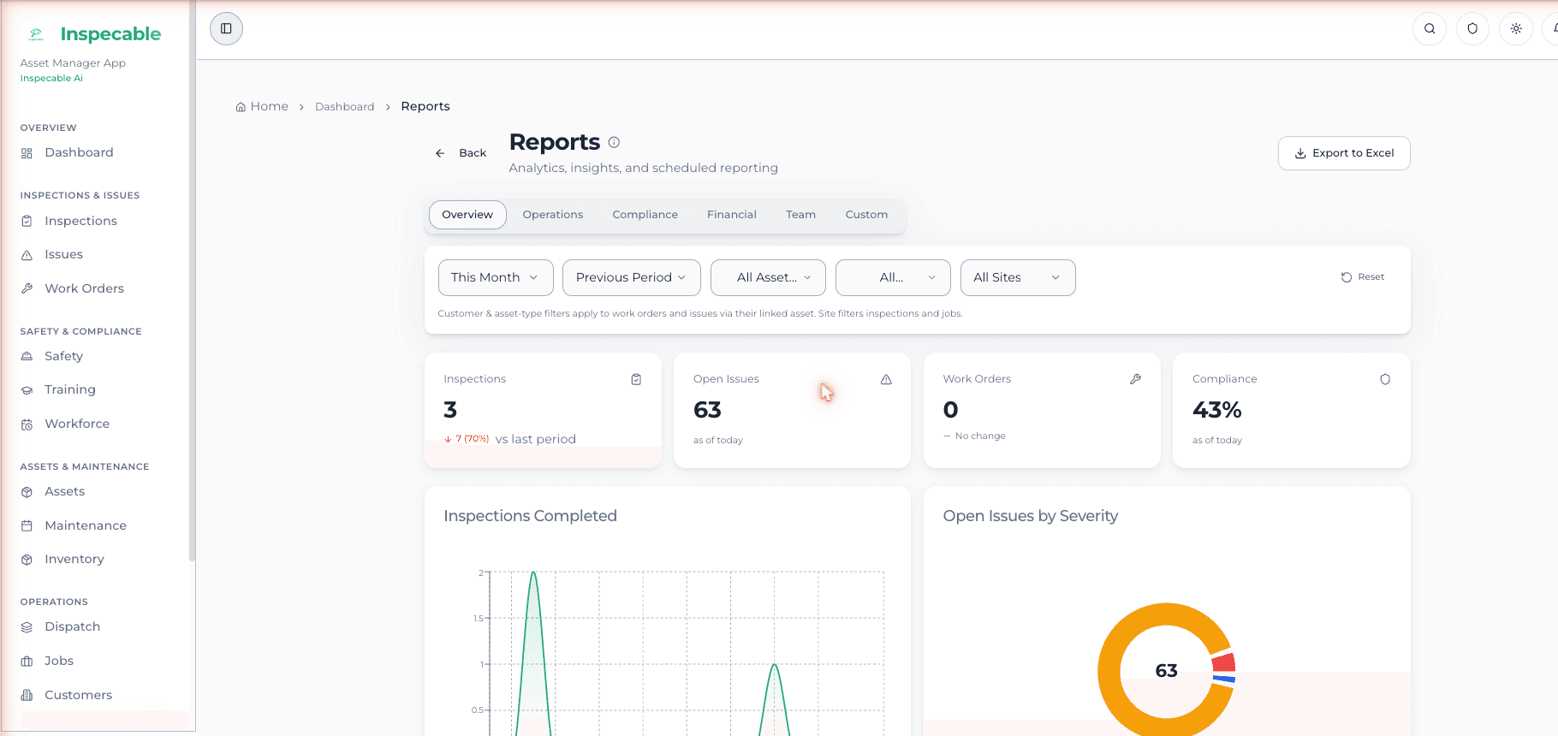Switch to the Custom tab
Image resolution: width=1558 pixels, height=736 pixels.
click(x=866, y=215)
